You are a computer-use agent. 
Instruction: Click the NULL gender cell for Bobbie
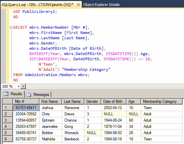pos(93,133)
